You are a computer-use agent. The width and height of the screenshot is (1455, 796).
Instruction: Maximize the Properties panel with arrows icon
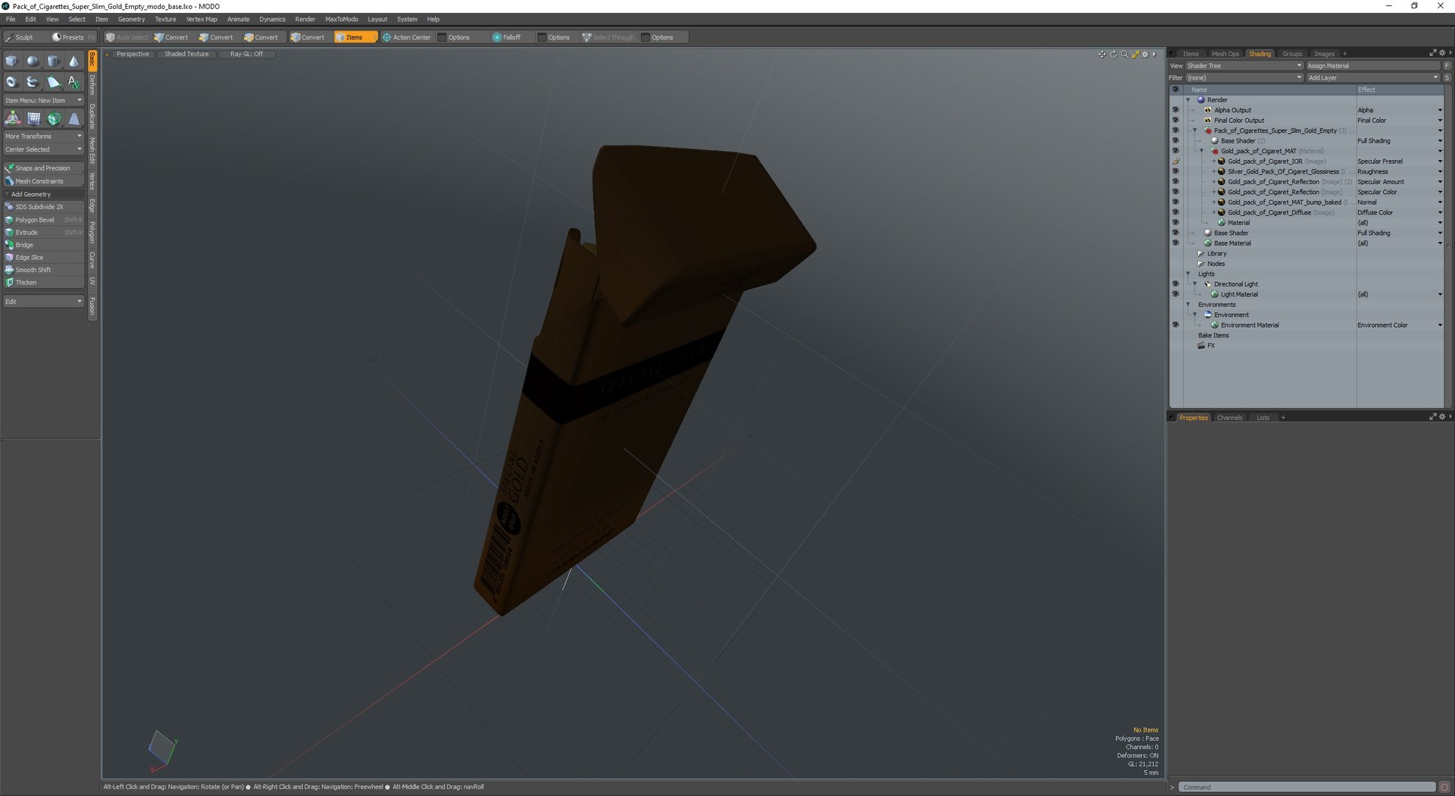[1433, 417]
